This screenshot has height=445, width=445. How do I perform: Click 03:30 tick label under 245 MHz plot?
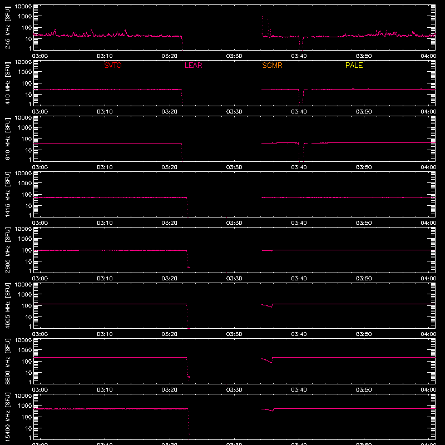(x=234, y=56)
